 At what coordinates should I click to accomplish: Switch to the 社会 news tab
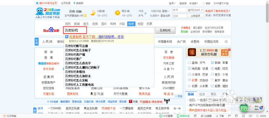202,94
